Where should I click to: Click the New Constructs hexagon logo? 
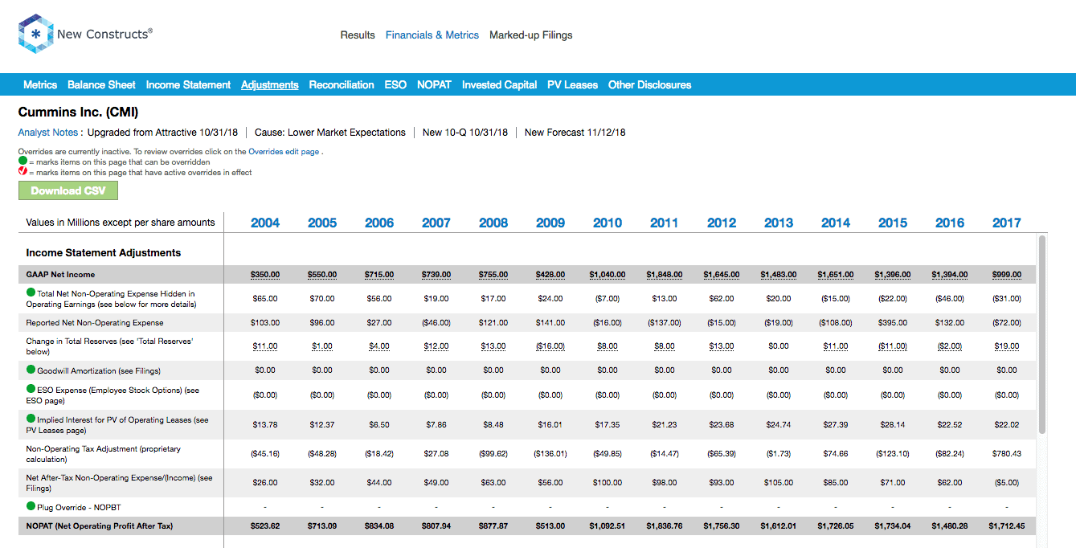point(36,34)
